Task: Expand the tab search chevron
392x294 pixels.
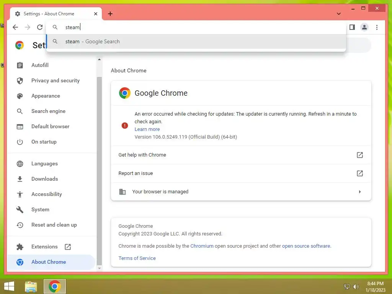Action: click(x=338, y=14)
